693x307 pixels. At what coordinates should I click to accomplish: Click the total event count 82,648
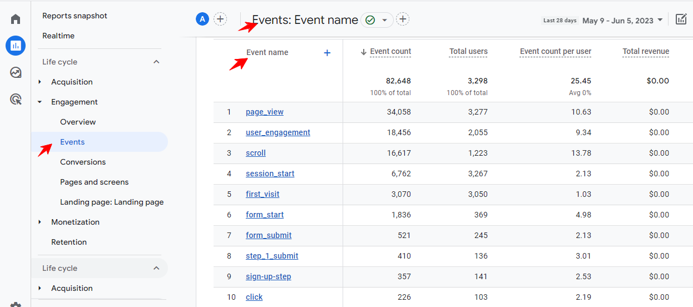click(398, 81)
